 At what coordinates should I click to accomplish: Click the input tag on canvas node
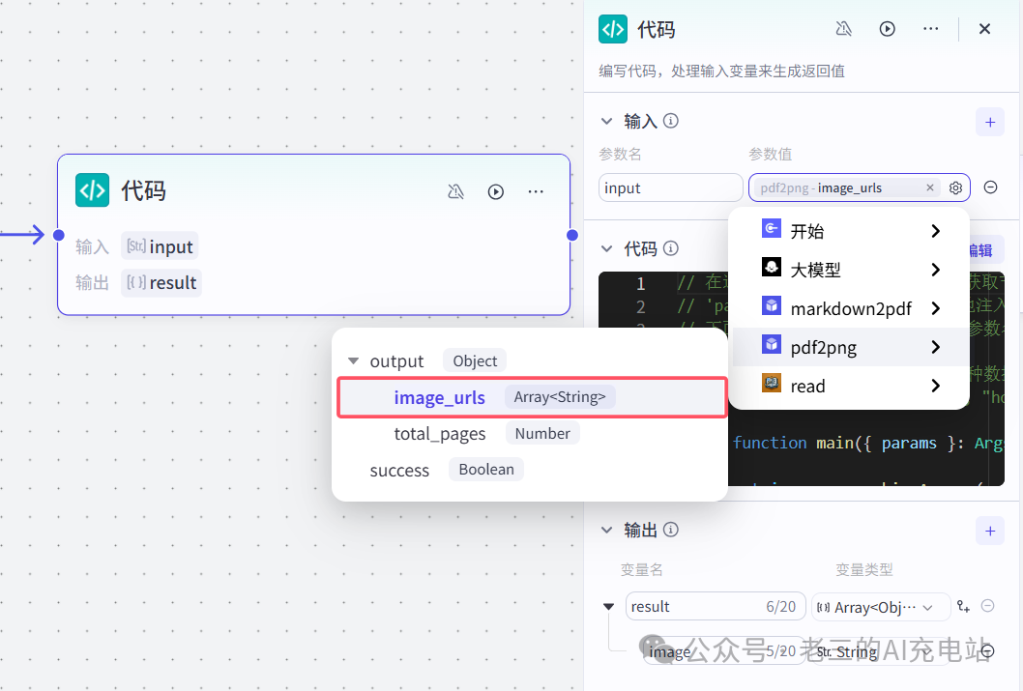pyautogui.click(x=160, y=246)
